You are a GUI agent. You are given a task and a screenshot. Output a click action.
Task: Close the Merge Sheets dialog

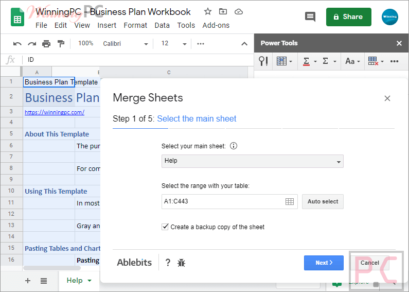tap(387, 98)
